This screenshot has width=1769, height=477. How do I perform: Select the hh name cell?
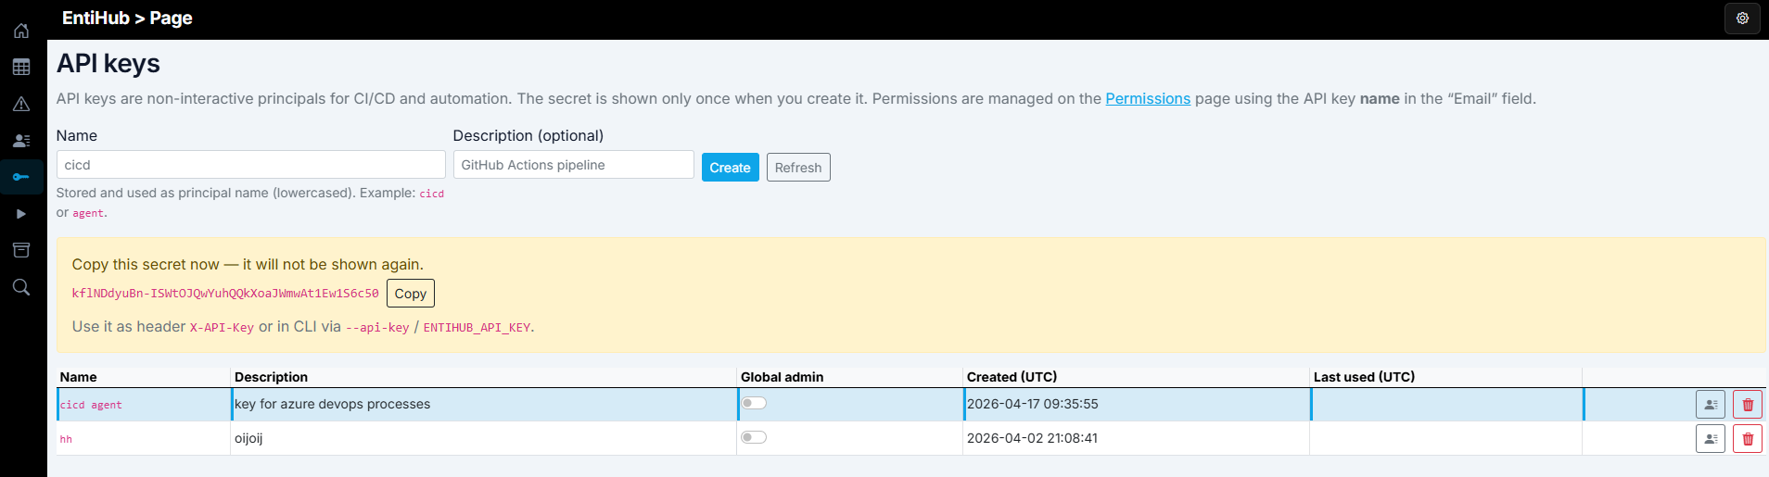pyautogui.click(x=144, y=439)
